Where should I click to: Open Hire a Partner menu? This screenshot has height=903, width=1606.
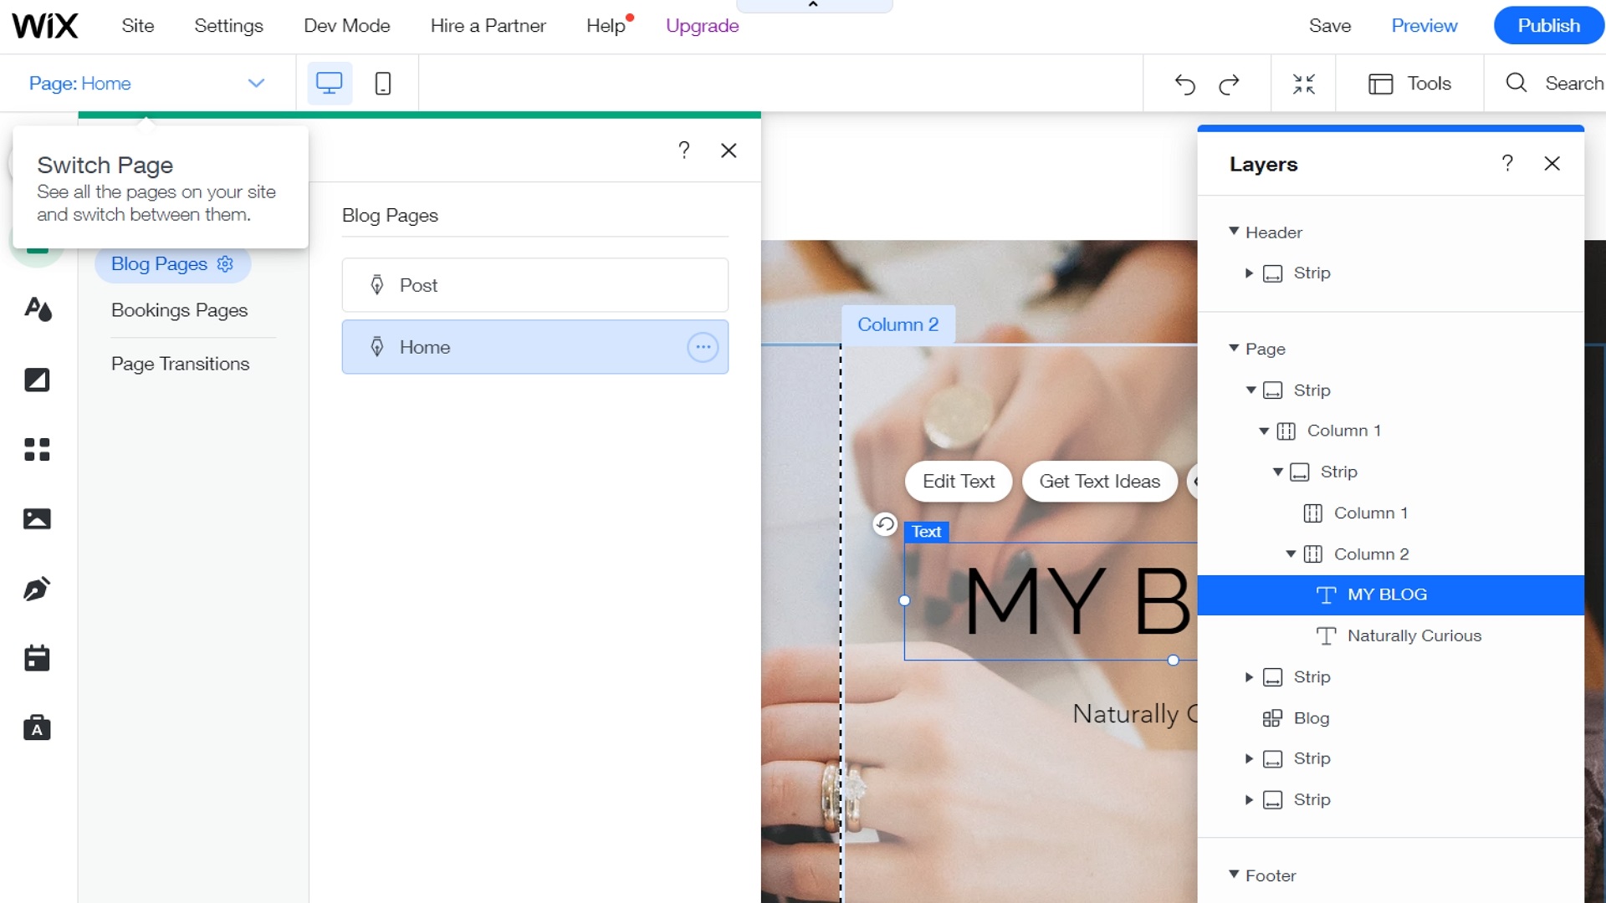[488, 26]
